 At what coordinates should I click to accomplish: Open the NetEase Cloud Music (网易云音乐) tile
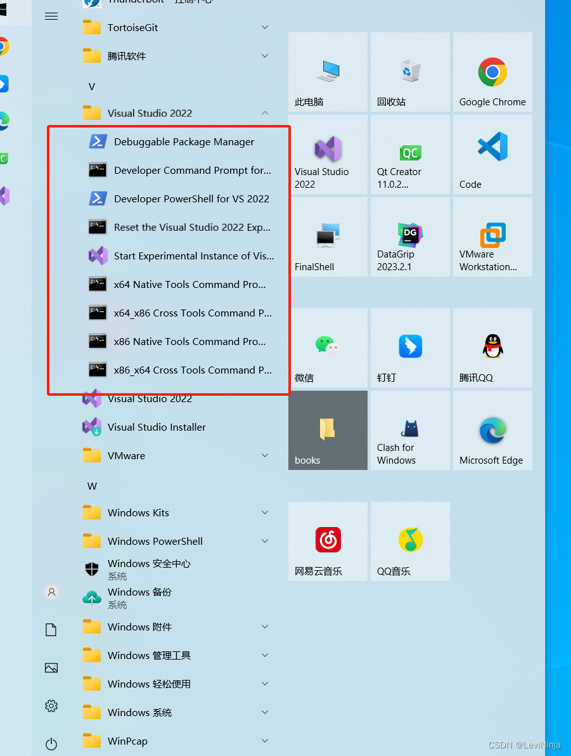coord(328,542)
